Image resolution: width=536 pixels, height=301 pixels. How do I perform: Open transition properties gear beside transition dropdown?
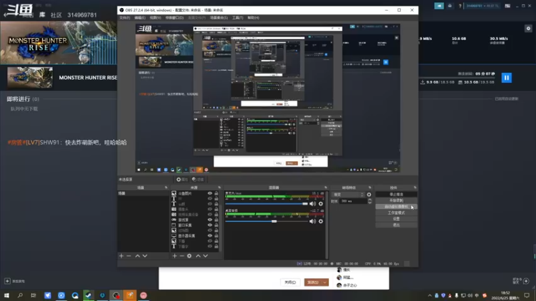coord(369,195)
